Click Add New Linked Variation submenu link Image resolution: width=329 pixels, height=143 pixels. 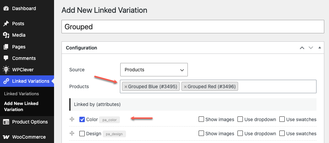click(21, 106)
